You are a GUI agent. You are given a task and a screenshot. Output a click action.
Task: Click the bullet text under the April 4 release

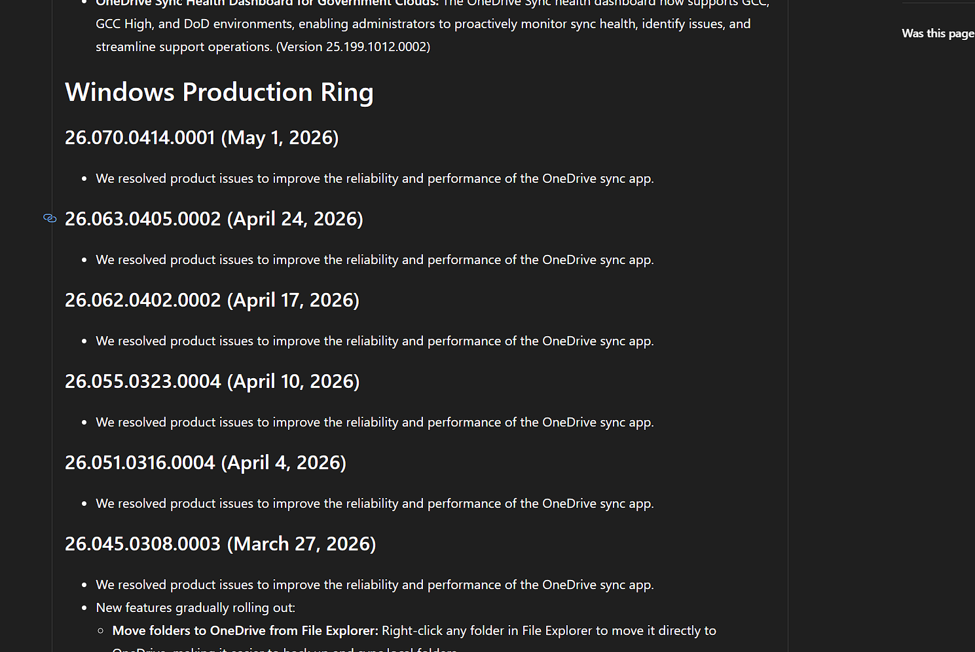coord(375,504)
